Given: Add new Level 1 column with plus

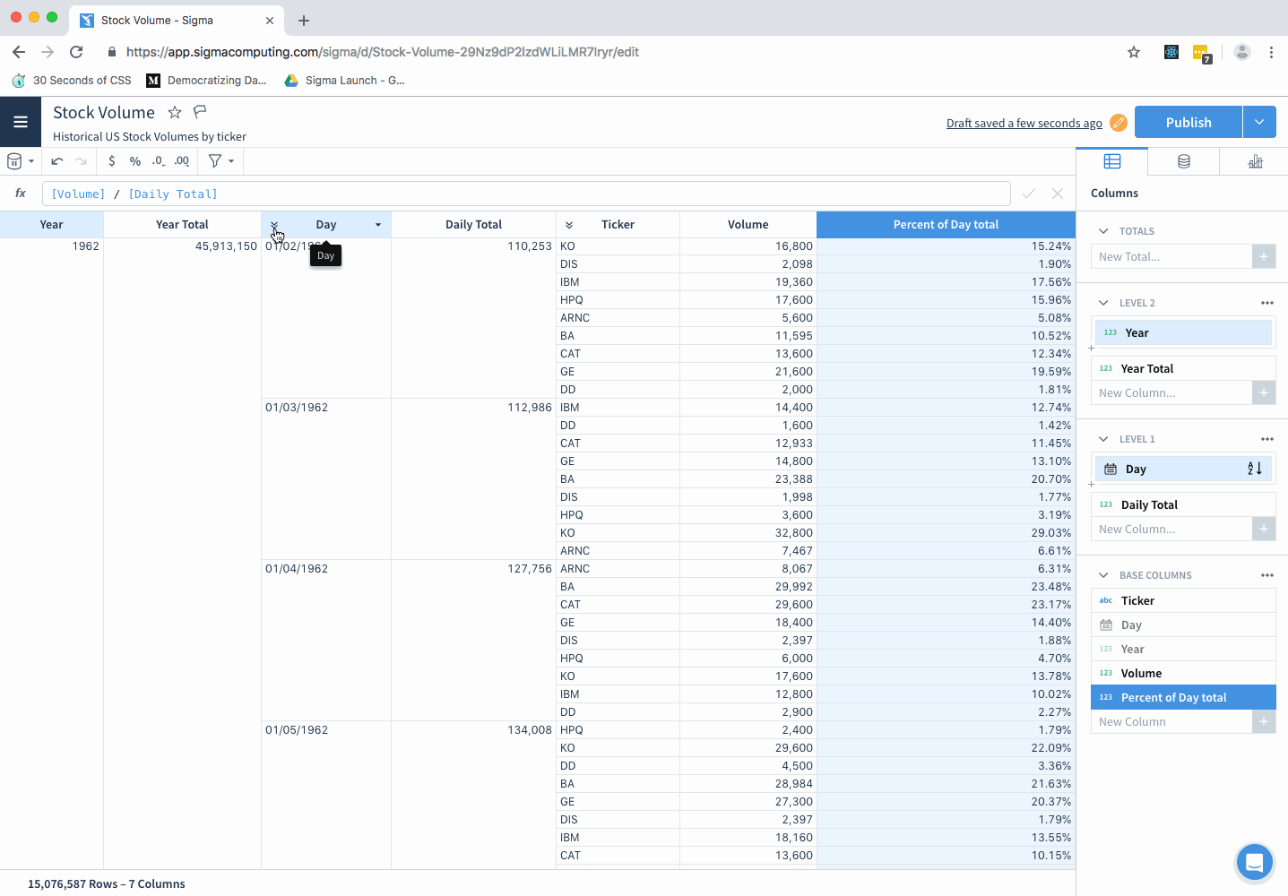Looking at the screenshot, I should 1264,529.
